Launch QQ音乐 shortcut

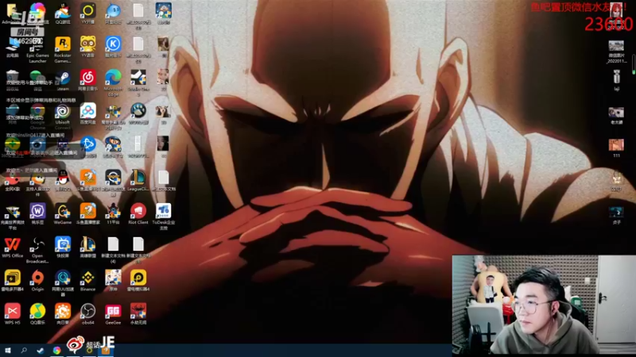click(37, 313)
